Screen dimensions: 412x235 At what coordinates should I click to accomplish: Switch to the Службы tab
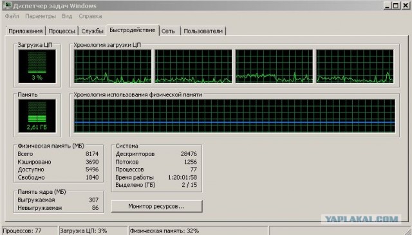[x=92, y=31]
